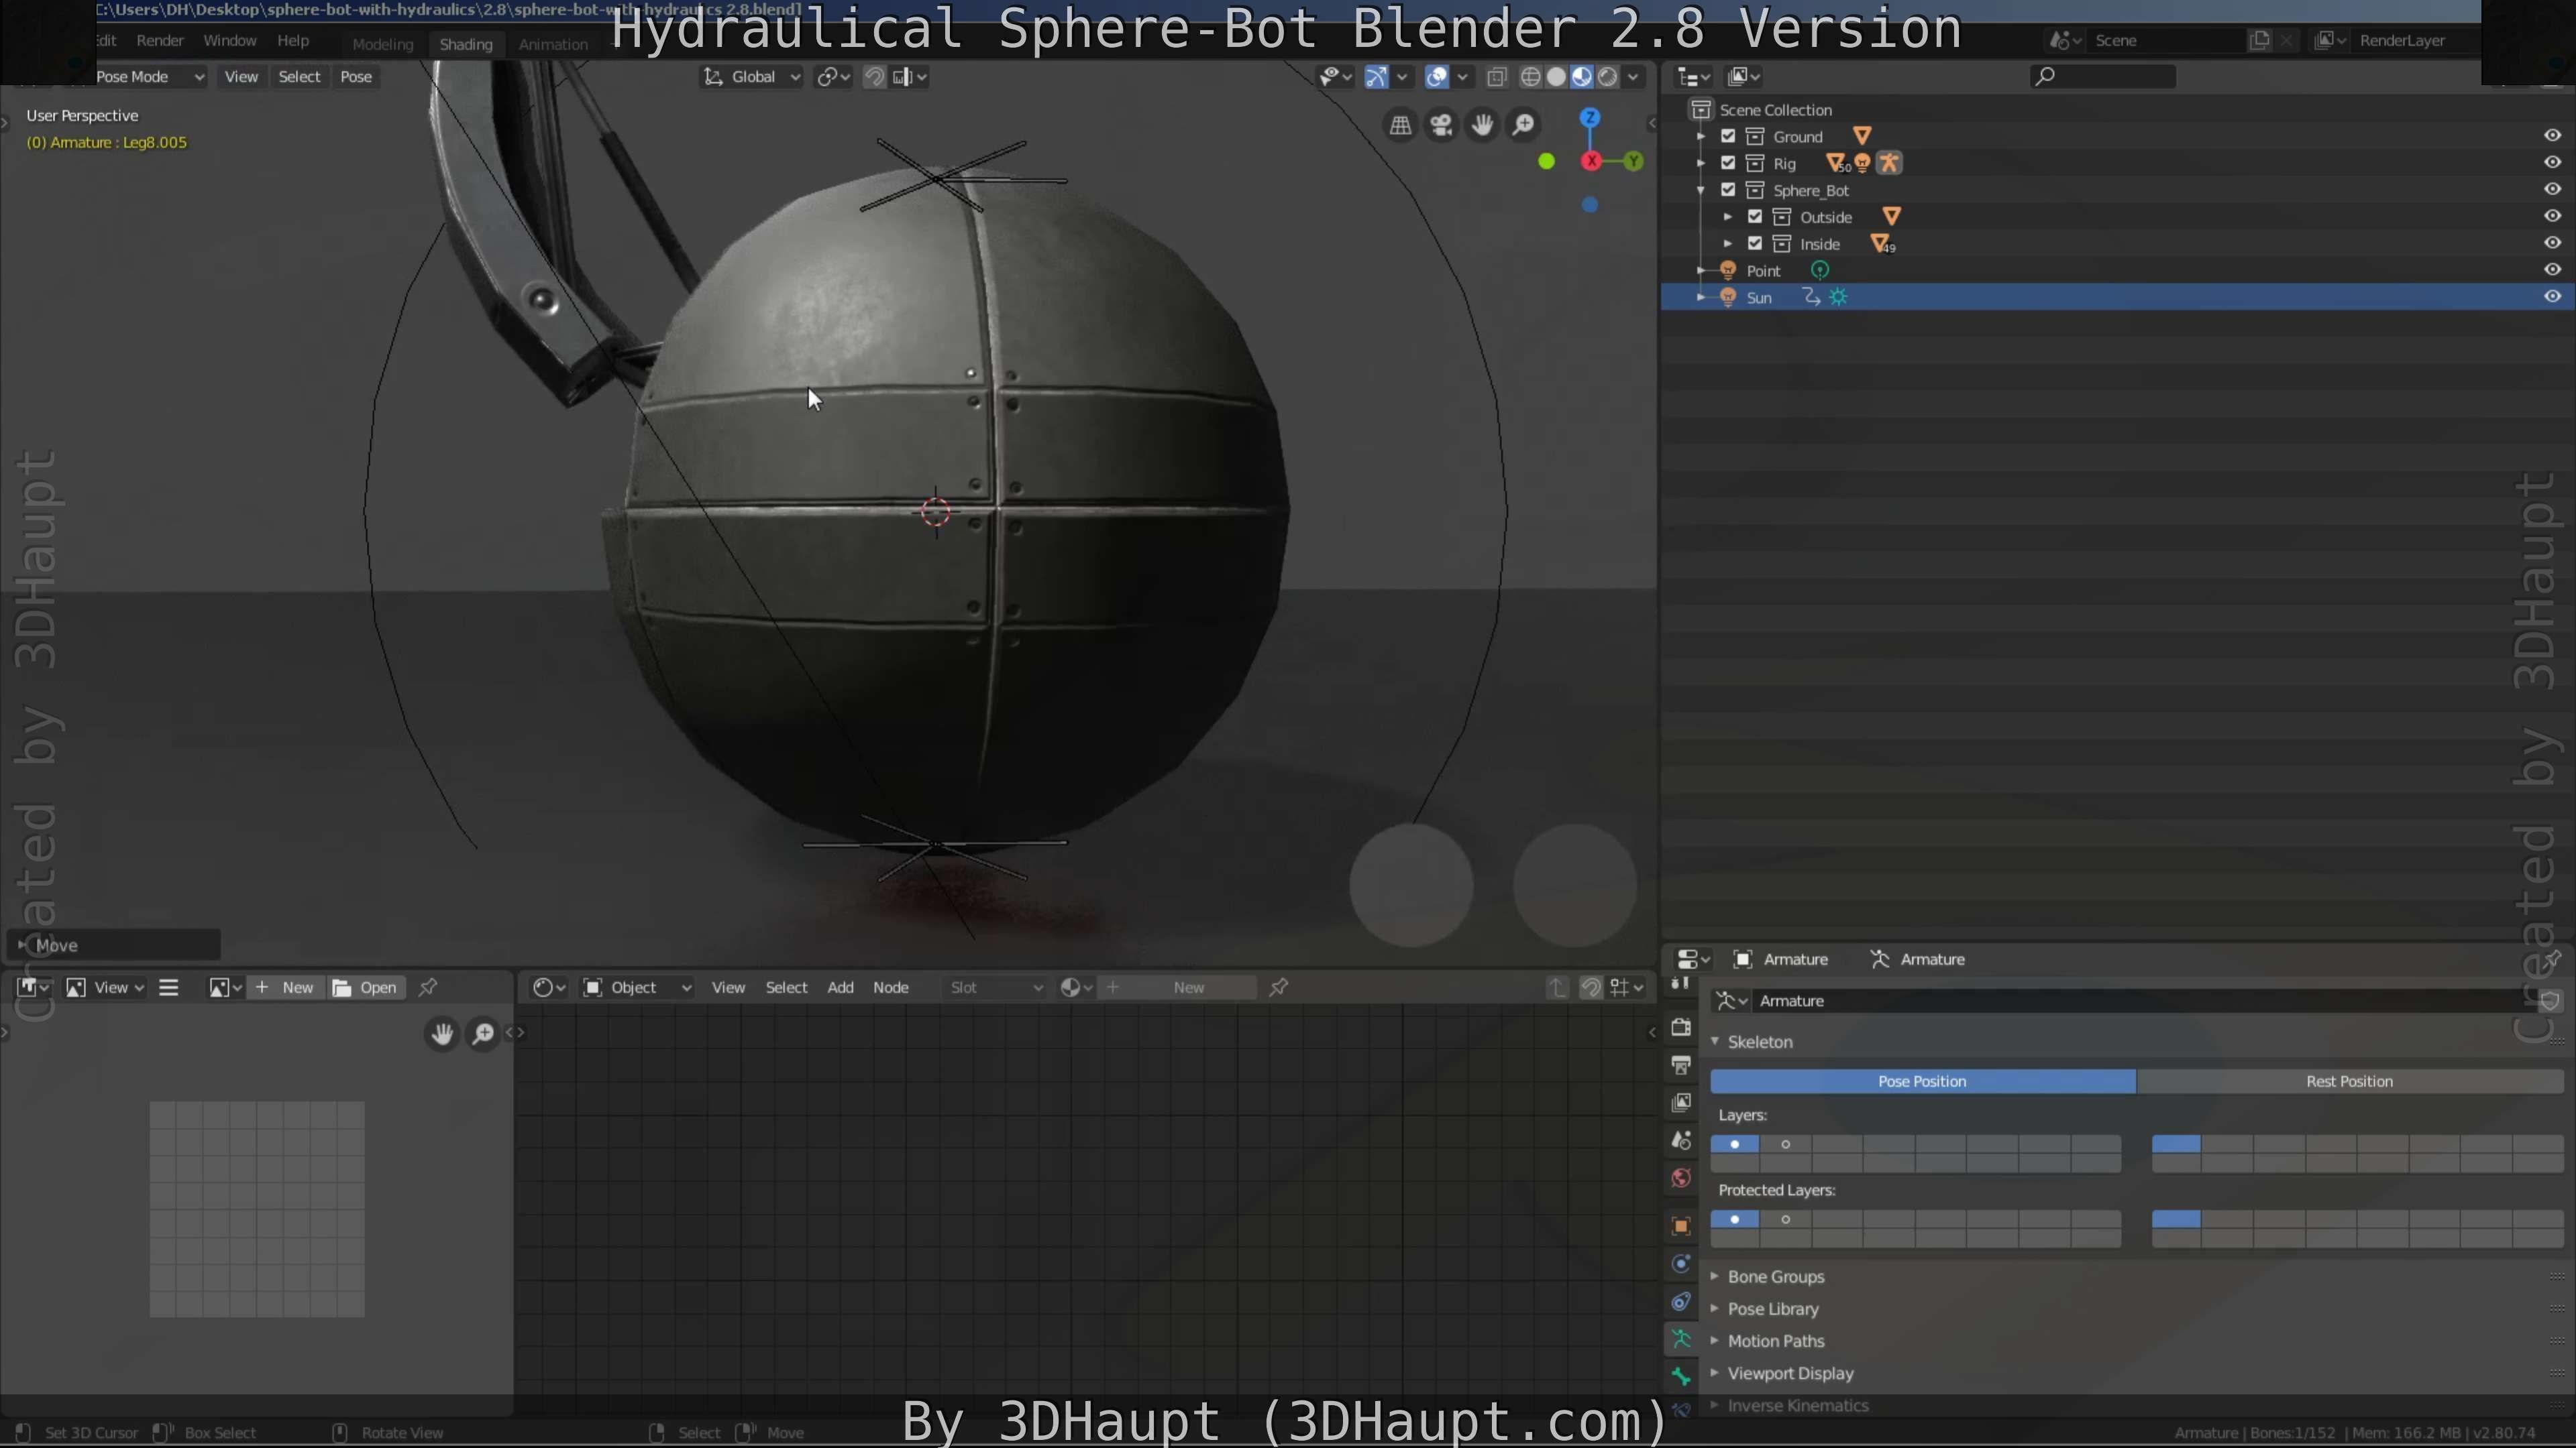Image resolution: width=2576 pixels, height=1448 pixels.
Task: Toggle perspective/orthographic grid view button
Action: [1400, 125]
